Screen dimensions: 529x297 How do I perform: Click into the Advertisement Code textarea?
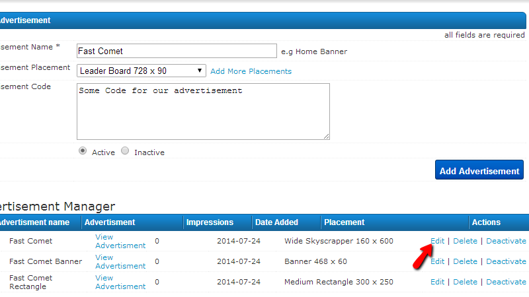click(x=203, y=112)
